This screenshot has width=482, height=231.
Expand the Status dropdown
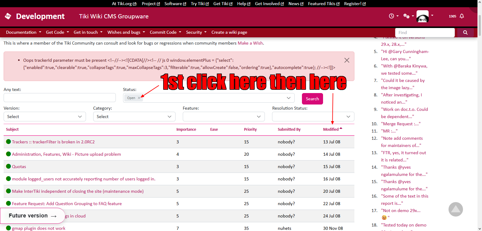pos(289,98)
